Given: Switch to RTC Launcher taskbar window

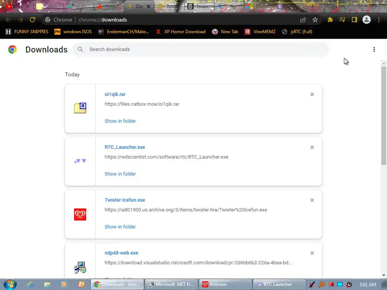Looking at the screenshot, I should point(279,284).
